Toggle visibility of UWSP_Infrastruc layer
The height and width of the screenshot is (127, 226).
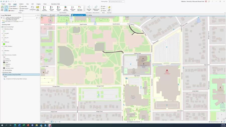click(x=4, y=46)
